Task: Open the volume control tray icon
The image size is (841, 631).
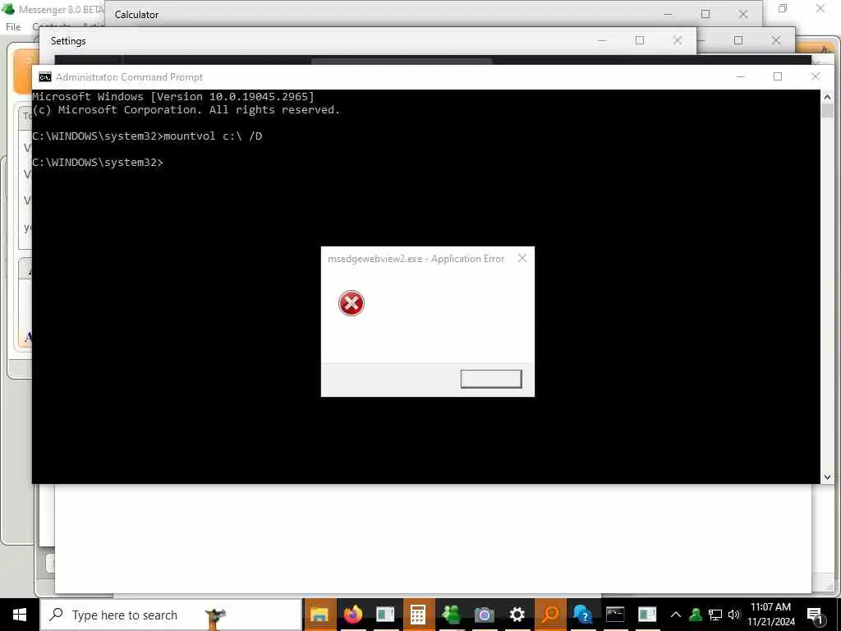Action: tap(733, 615)
